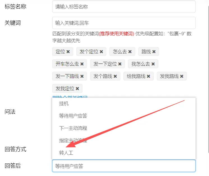Remove the 定位 keyword tag
This screenshot has width=209, height=176.
pos(68,51)
